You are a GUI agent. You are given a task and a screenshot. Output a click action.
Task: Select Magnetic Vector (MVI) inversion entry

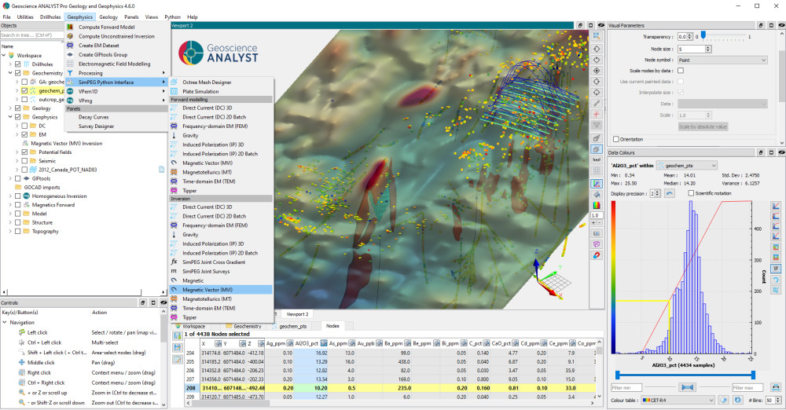(x=207, y=289)
